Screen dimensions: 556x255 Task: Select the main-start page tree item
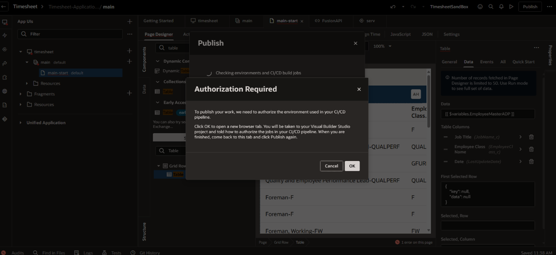pos(58,73)
